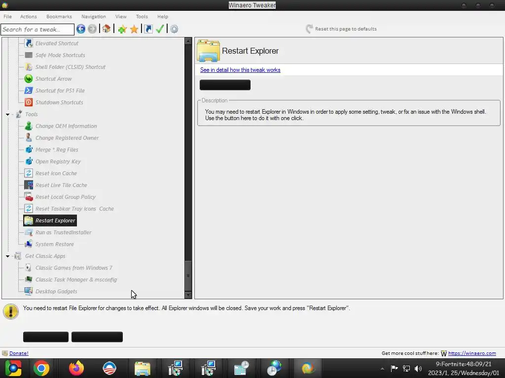Screen dimensions: 505x378
Task: Add this tweak to bookmarks with green-plus star
Action: (122, 29)
